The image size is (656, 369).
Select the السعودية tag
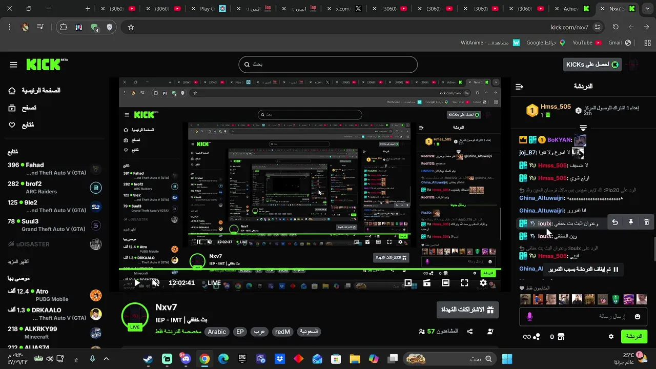tap(309, 332)
